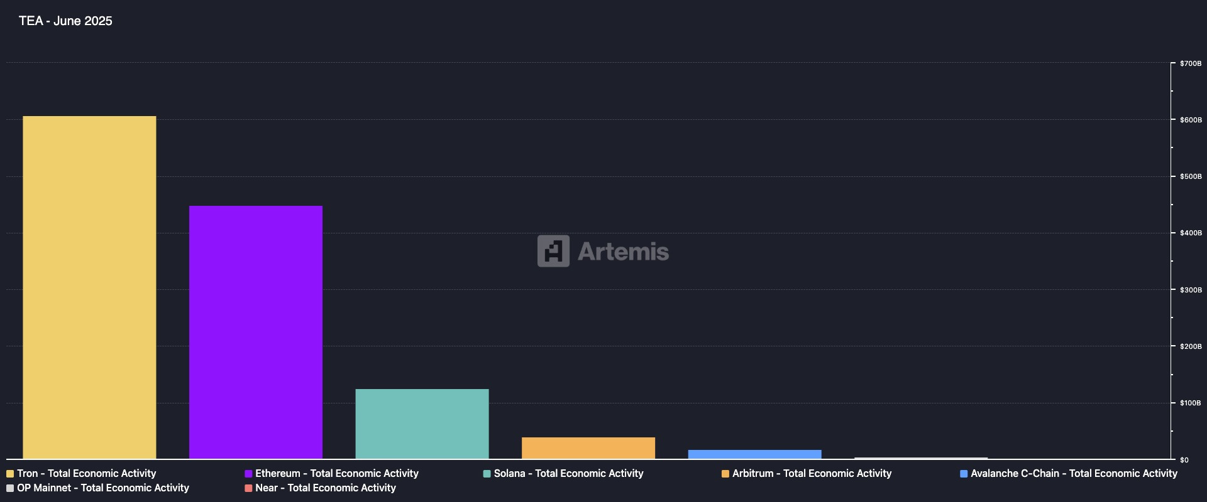Click the Tron yellow legend swatch
Image resolution: width=1207 pixels, height=502 pixels.
[x=10, y=474]
